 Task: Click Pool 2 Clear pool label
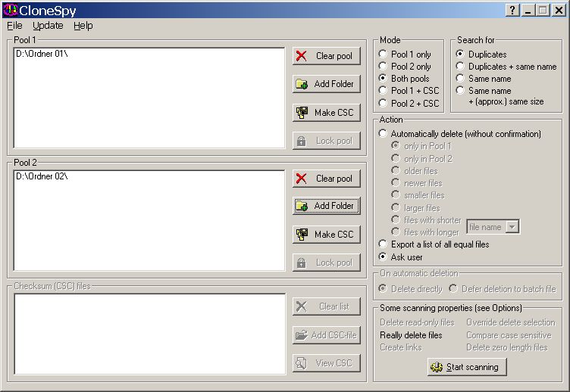(x=334, y=178)
